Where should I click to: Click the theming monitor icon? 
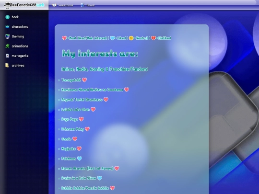(7, 36)
